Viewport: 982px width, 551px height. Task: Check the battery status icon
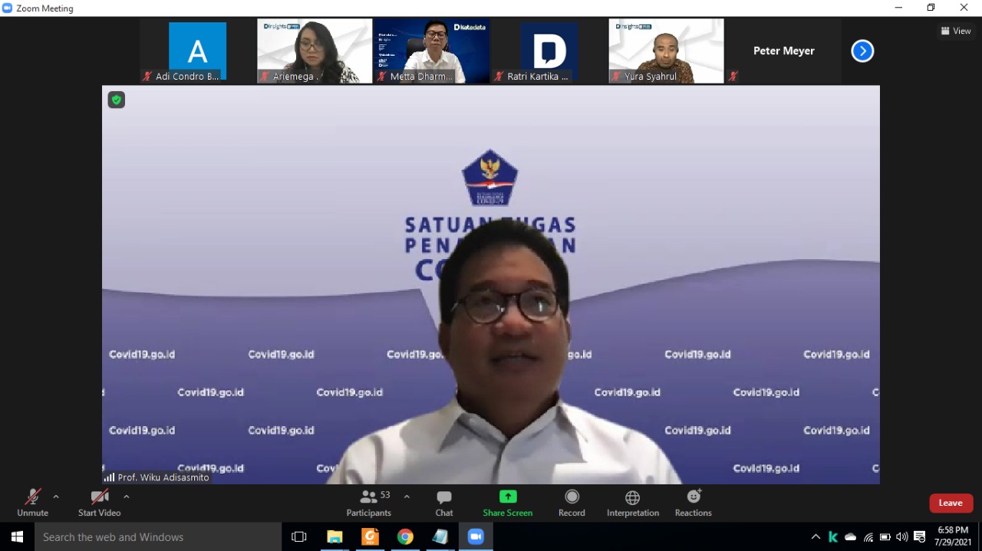point(885,536)
